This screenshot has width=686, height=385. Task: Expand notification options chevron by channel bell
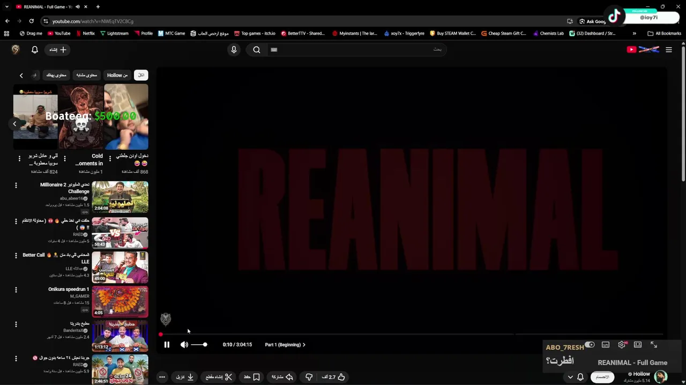(x=570, y=377)
